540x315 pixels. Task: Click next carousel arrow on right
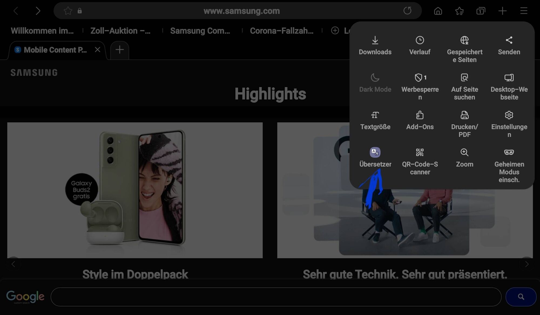pyautogui.click(x=526, y=264)
